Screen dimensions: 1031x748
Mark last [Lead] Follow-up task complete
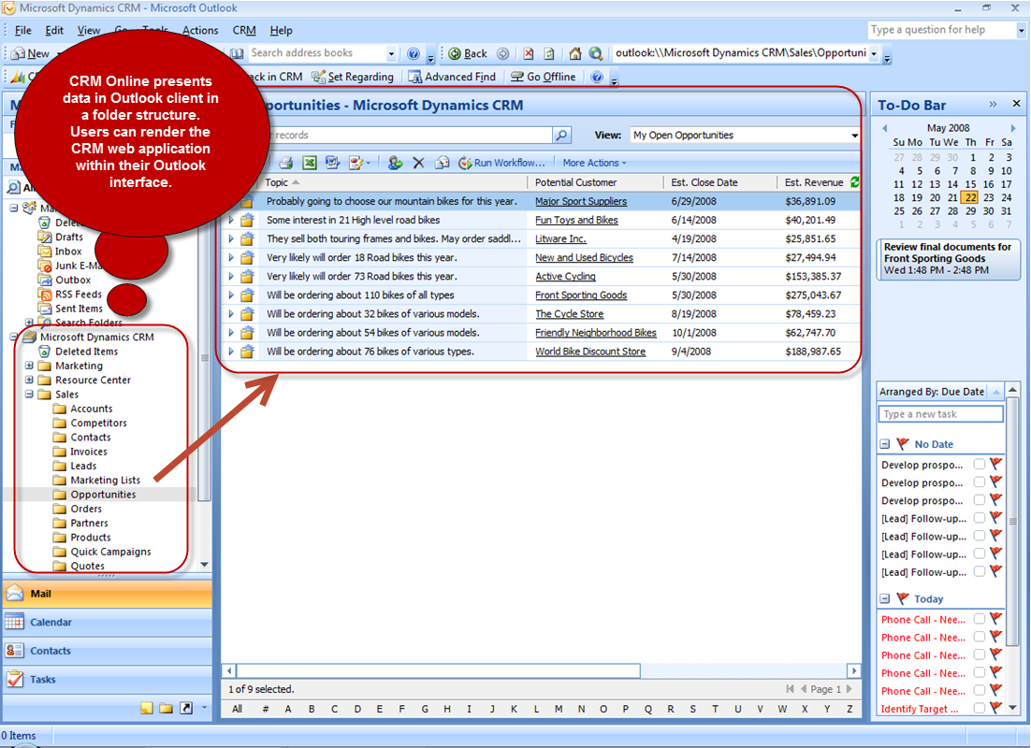(x=979, y=572)
